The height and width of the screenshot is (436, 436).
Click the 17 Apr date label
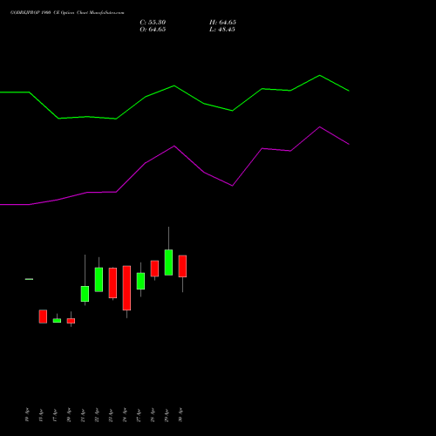click(x=55, y=415)
